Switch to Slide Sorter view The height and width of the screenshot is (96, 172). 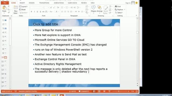tap(99, 91)
